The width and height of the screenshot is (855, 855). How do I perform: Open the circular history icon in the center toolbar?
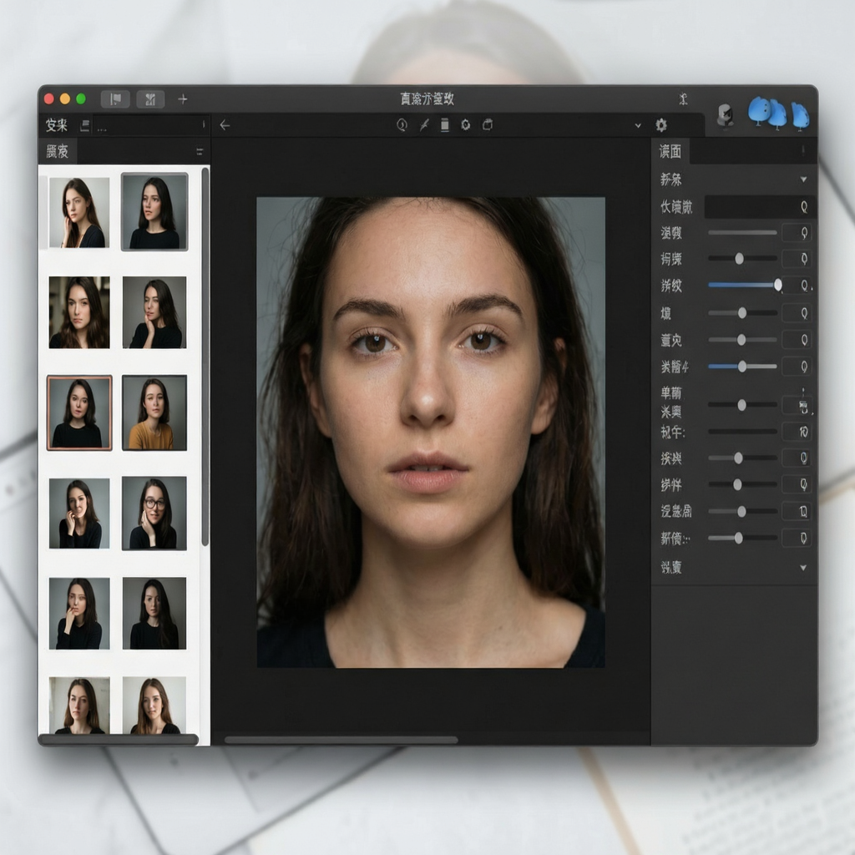click(402, 125)
